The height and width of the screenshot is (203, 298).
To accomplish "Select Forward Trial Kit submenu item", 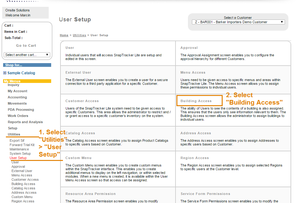I will [22, 145].
